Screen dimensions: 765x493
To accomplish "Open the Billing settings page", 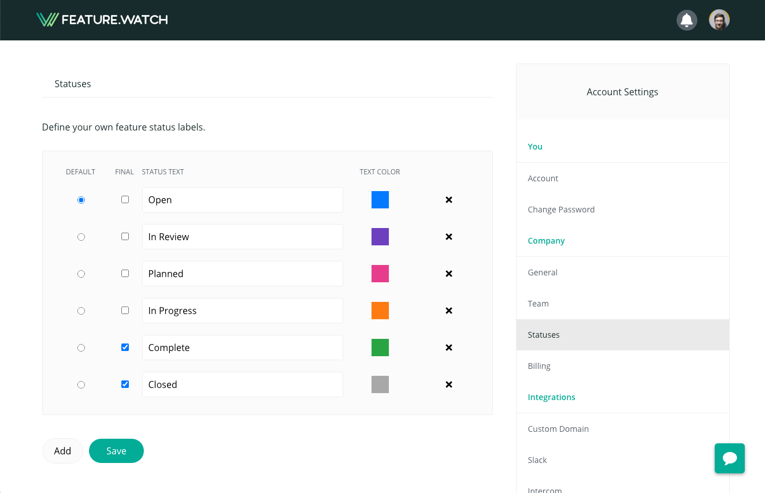I will pyautogui.click(x=539, y=366).
